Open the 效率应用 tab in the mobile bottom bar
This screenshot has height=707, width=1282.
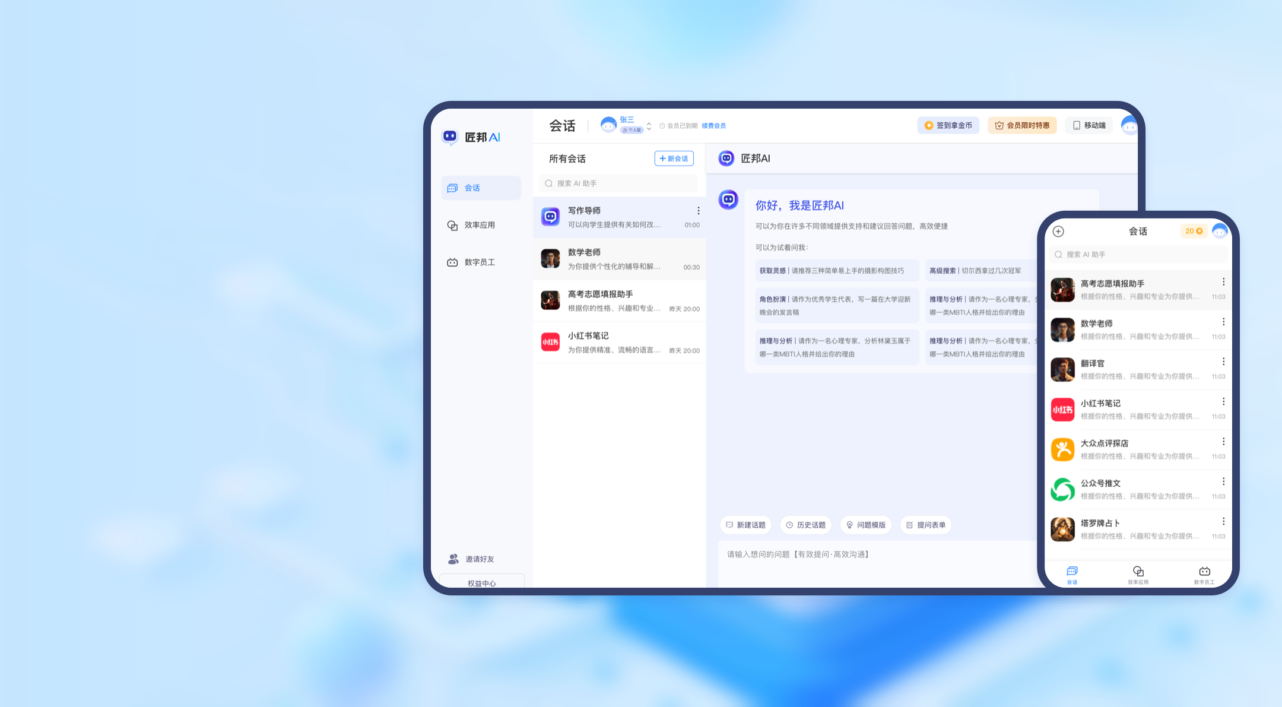click(1138, 575)
